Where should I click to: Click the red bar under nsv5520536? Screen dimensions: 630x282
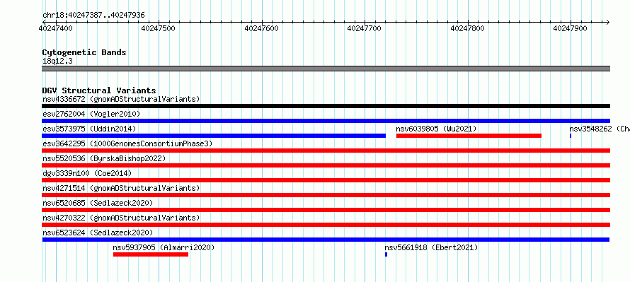pyautogui.click(x=326, y=165)
